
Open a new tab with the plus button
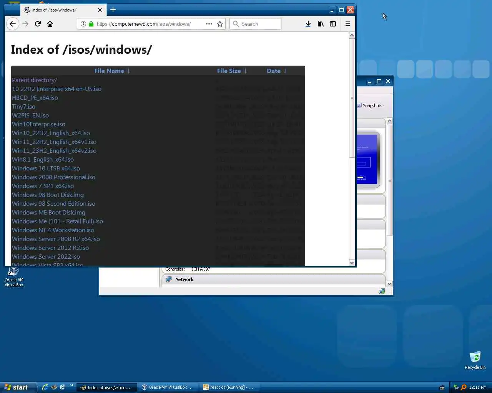(x=113, y=10)
